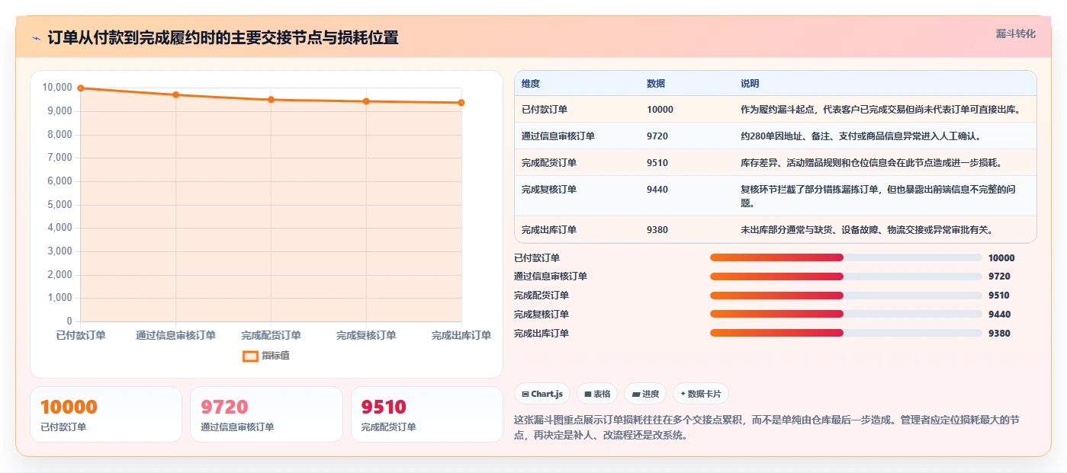Screen dimensions: 1067x473
Task: Click the 9440 value in the table
Action: [x=657, y=190]
